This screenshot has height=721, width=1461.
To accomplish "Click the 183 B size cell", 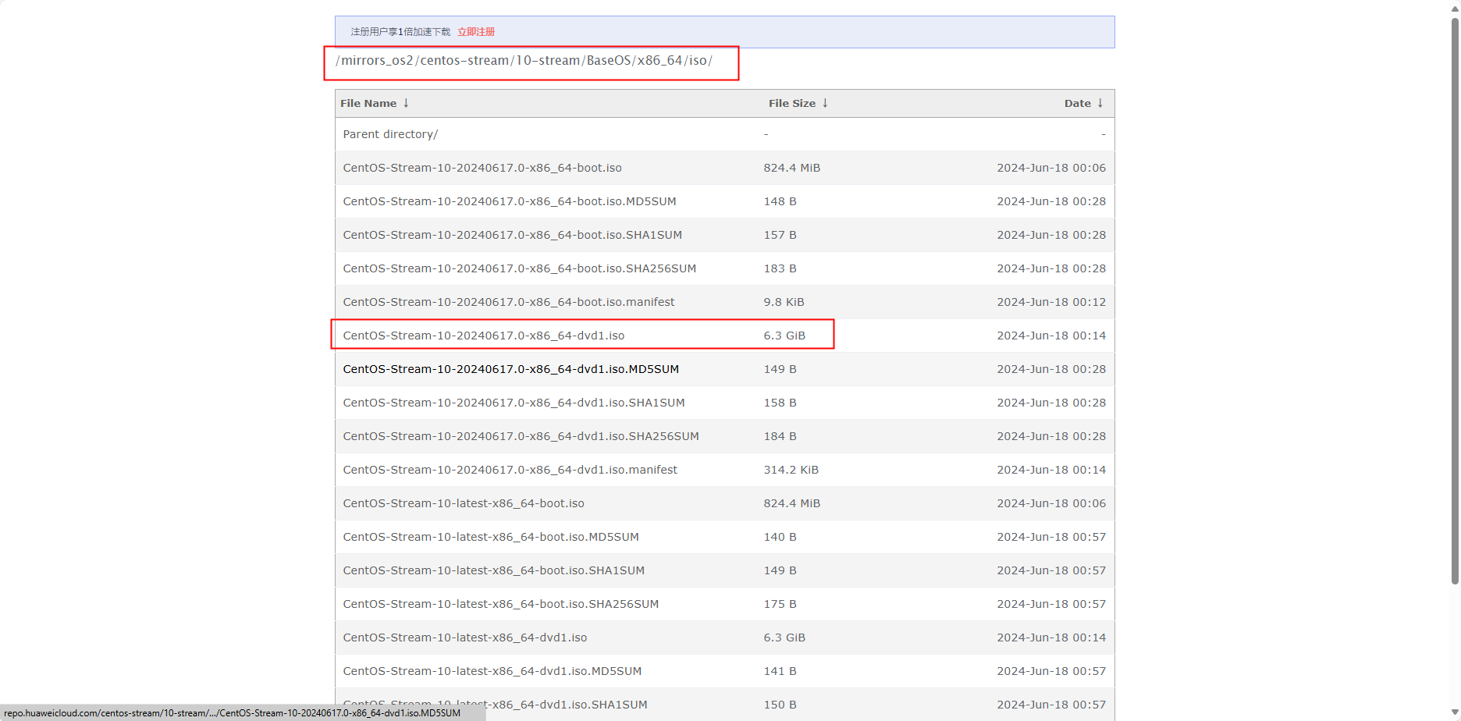I will click(780, 268).
